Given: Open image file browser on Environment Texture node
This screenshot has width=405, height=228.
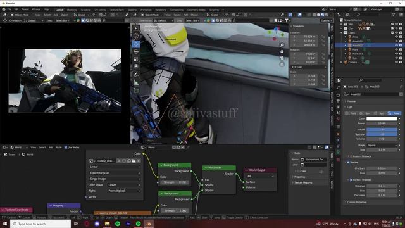Looking at the screenshot, I should click(x=134, y=161).
